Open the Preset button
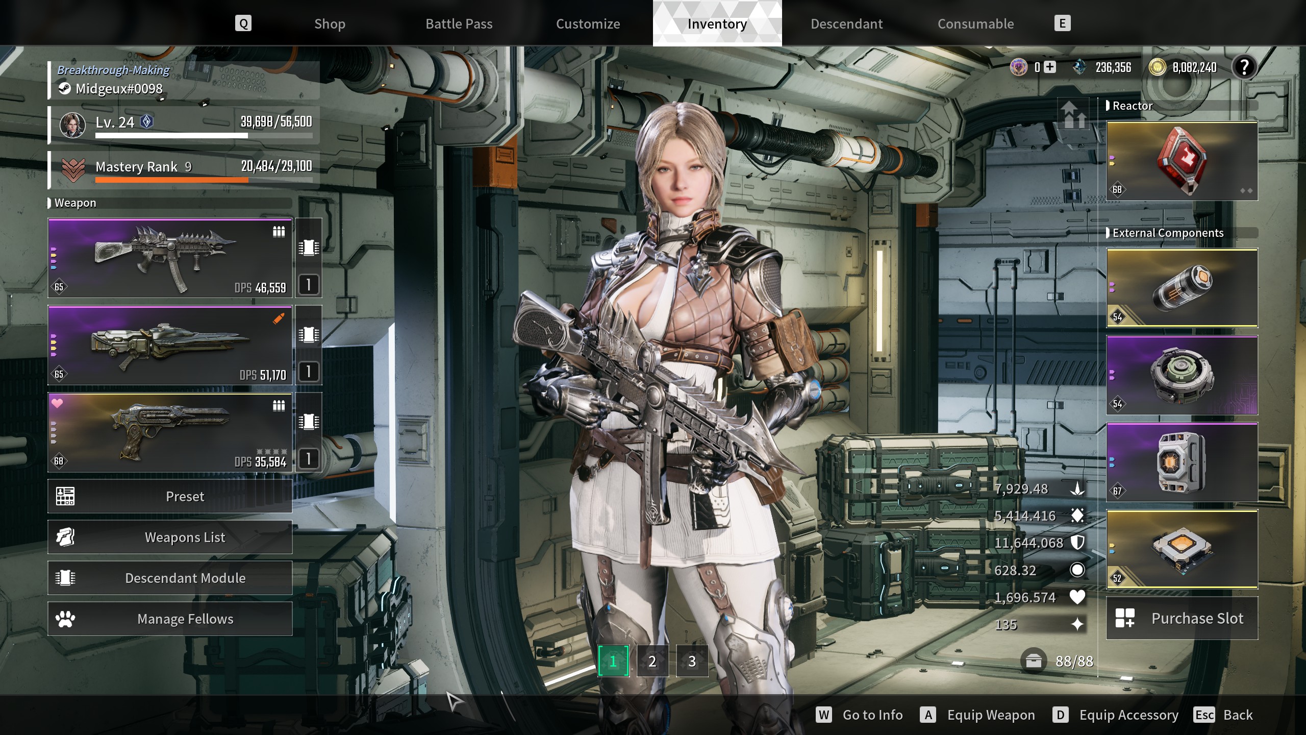The height and width of the screenshot is (735, 1306). click(170, 496)
